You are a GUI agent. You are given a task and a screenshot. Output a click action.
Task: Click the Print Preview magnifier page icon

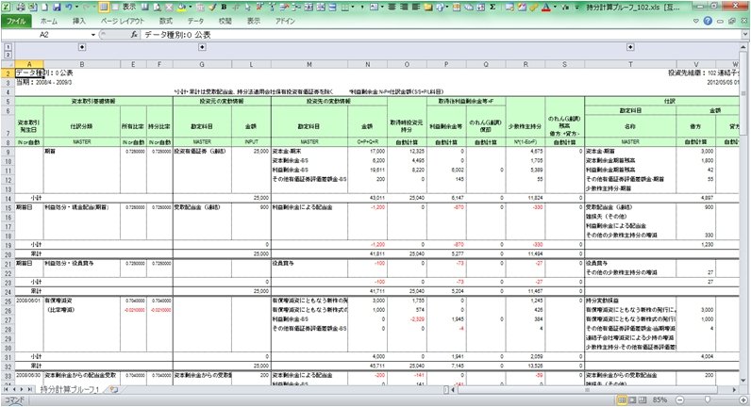[157, 8]
